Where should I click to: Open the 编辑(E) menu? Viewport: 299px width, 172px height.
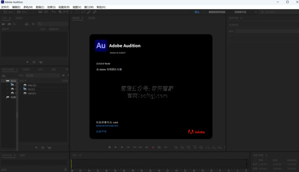(16, 7)
